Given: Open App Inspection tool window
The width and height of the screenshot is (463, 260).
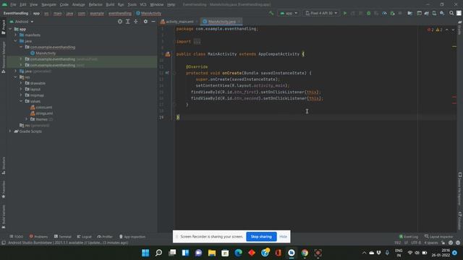Looking at the screenshot, I should [132, 237].
